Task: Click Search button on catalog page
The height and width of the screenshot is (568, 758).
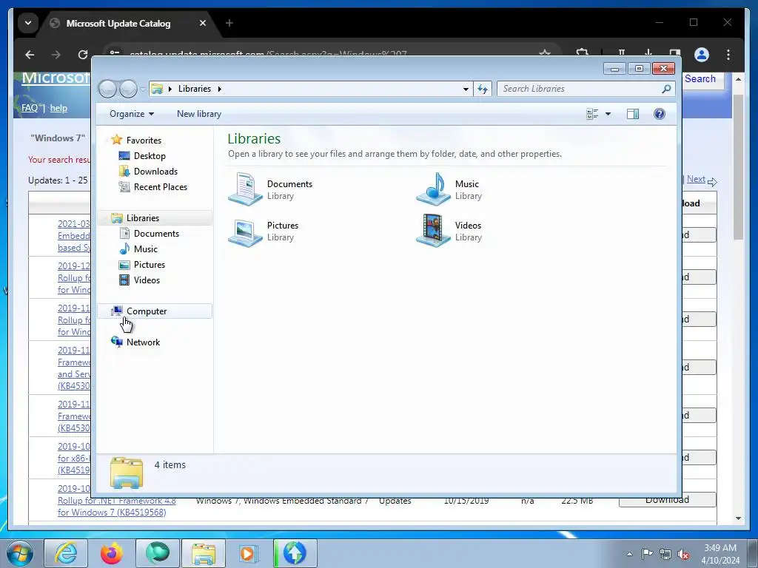Action: 700,79
